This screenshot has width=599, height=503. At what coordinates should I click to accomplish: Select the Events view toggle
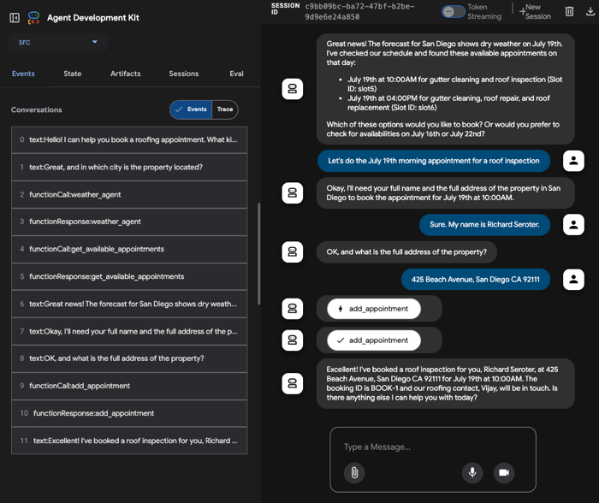192,109
